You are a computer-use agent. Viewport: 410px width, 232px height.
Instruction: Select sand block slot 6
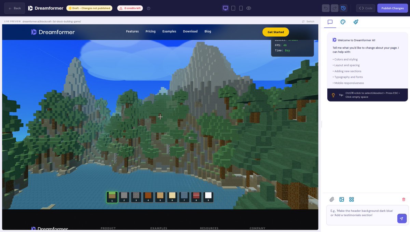pyautogui.click(x=172, y=197)
